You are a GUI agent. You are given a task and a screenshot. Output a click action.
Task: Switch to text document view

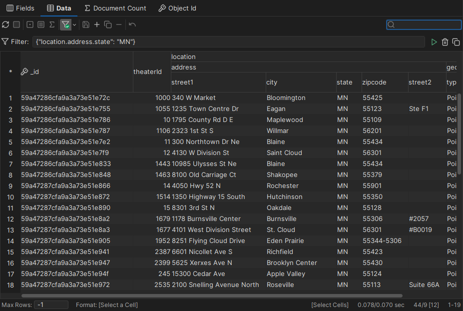41,24
